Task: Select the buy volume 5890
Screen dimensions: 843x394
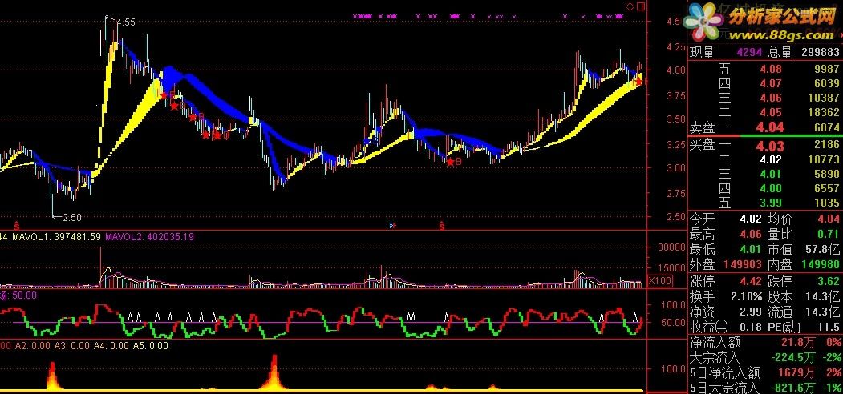Action: pos(826,174)
